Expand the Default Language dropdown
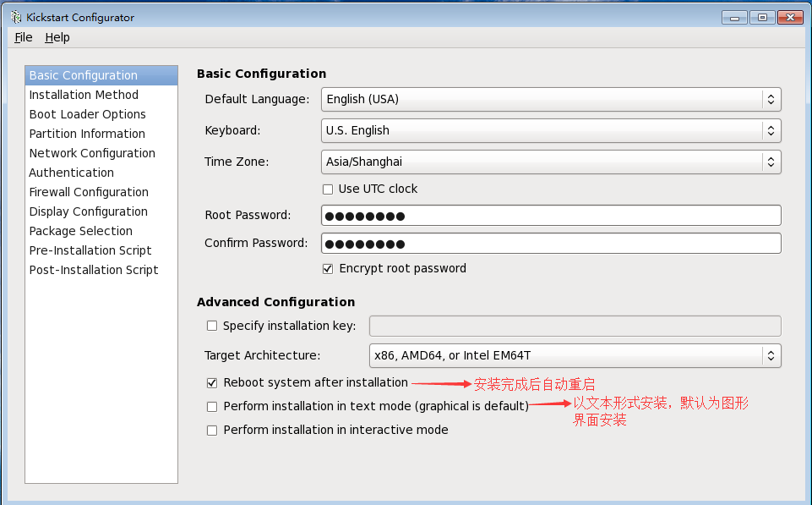Image resolution: width=812 pixels, height=505 pixels. tap(551, 99)
